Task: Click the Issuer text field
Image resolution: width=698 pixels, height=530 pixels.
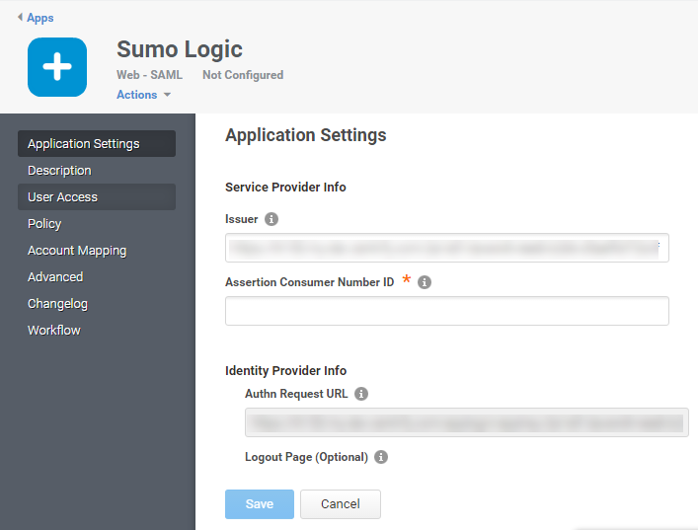Action: coord(446,248)
